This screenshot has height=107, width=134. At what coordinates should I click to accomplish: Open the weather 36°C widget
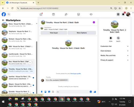coord(101,102)
